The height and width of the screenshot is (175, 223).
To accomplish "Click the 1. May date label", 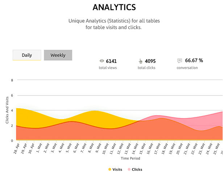I will (39, 148).
